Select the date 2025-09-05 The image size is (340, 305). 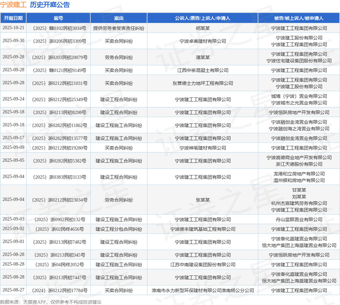(13, 160)
